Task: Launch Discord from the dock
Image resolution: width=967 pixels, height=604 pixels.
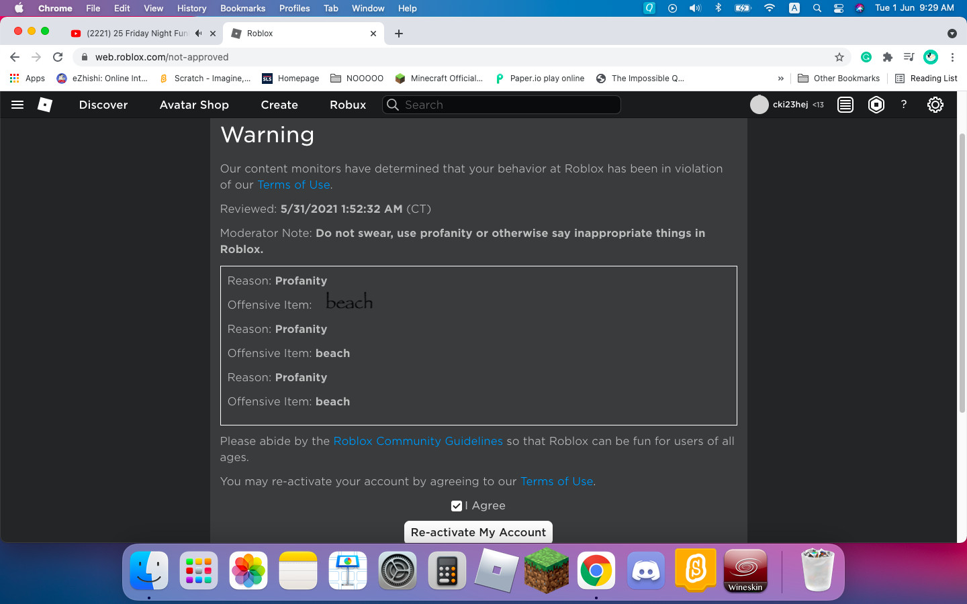Action: click(645, 571)
